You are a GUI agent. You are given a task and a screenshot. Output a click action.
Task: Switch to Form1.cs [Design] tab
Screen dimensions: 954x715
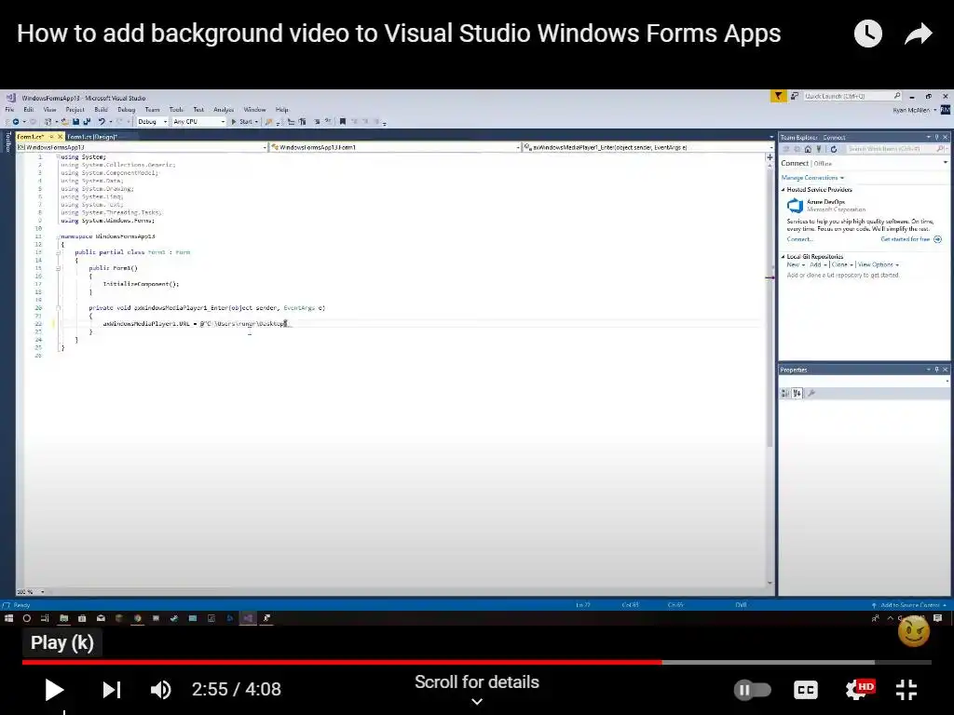tap(92, 137)
